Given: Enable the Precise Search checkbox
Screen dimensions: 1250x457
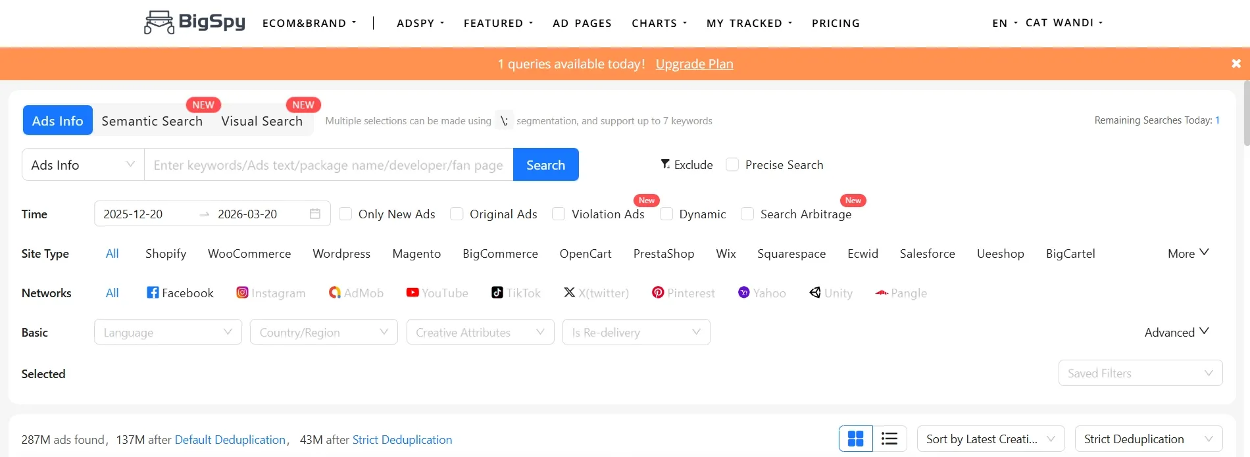Looking at the screenshot, I should (732, 164).
